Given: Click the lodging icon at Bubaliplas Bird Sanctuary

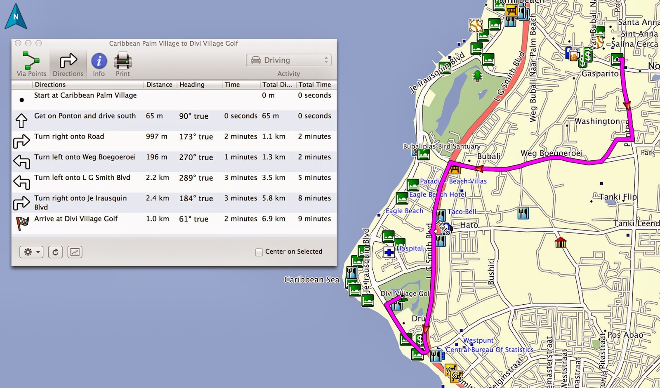Looking at the screenshot, I should pos(423,154).
